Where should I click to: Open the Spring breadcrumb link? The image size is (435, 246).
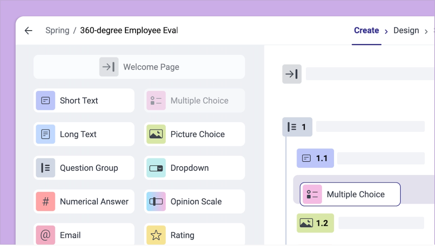[x=57, y=31]
